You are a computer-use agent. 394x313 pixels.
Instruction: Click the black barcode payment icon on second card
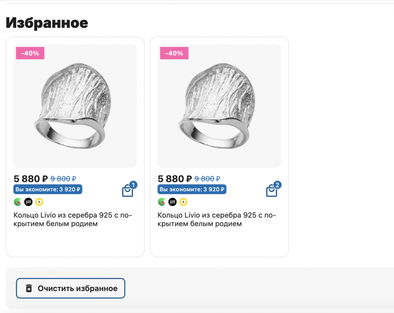pos(172,202)
